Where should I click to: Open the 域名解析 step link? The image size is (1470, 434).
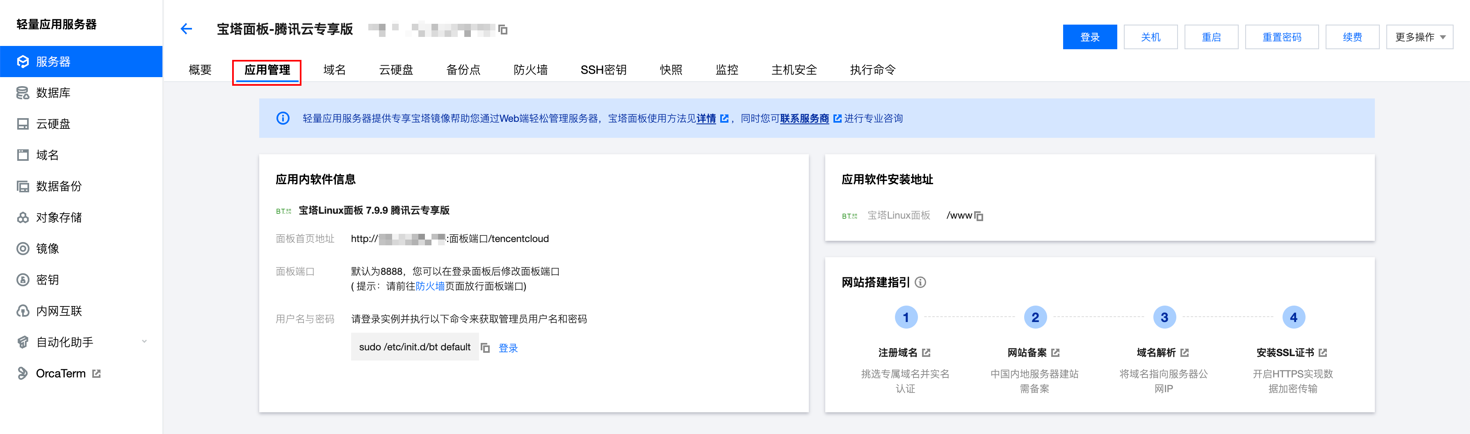(1156, 353)
